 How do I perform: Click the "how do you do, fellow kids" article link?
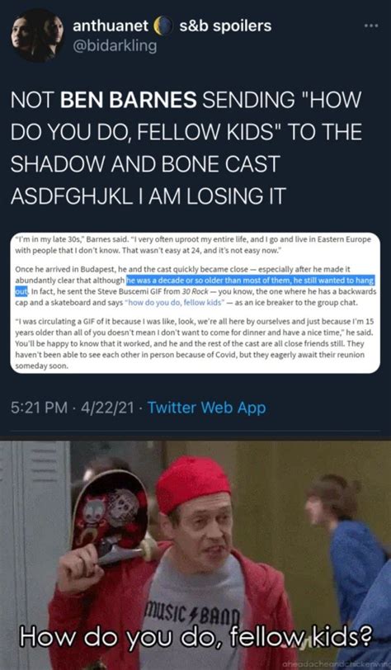click(x=173, y=303)
